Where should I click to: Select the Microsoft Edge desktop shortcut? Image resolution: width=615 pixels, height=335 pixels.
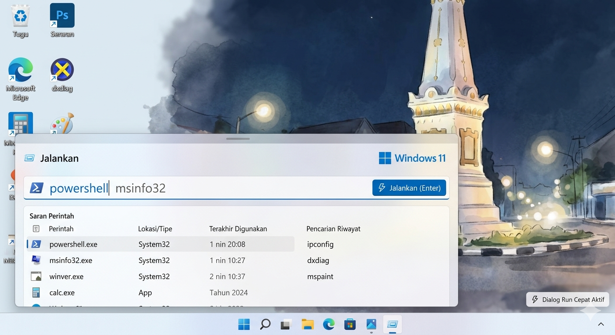click(21, 79)
